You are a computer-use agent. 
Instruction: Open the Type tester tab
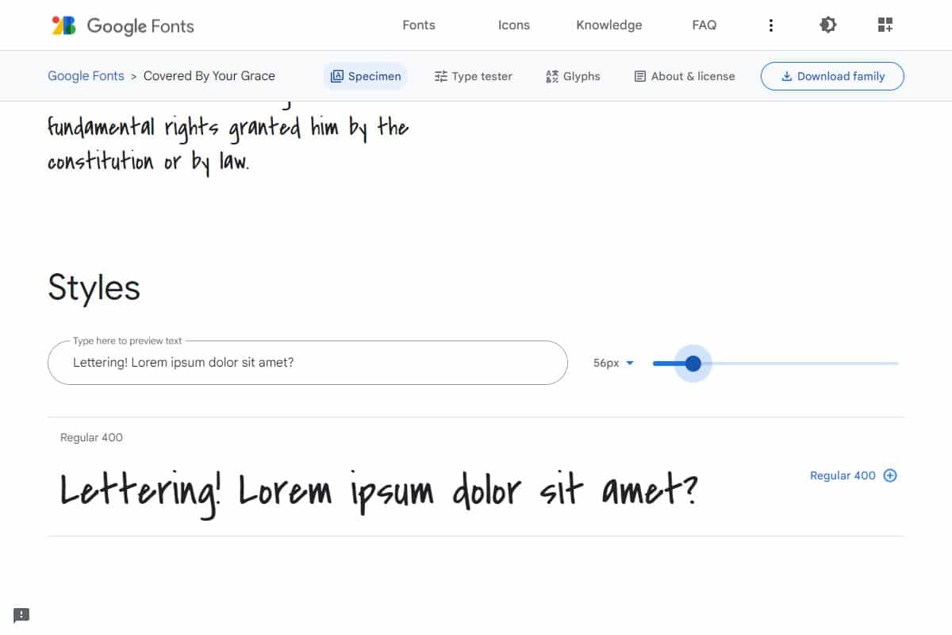[x=473, y=76]
